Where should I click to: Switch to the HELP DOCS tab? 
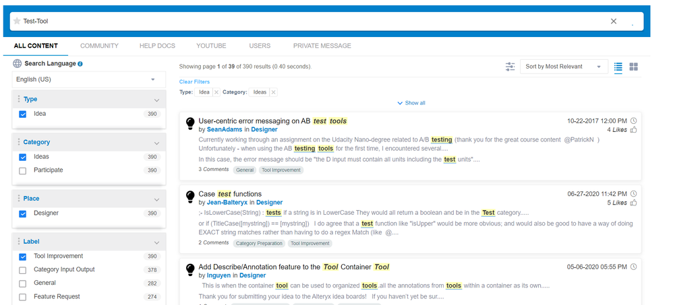tap(157, 45)
